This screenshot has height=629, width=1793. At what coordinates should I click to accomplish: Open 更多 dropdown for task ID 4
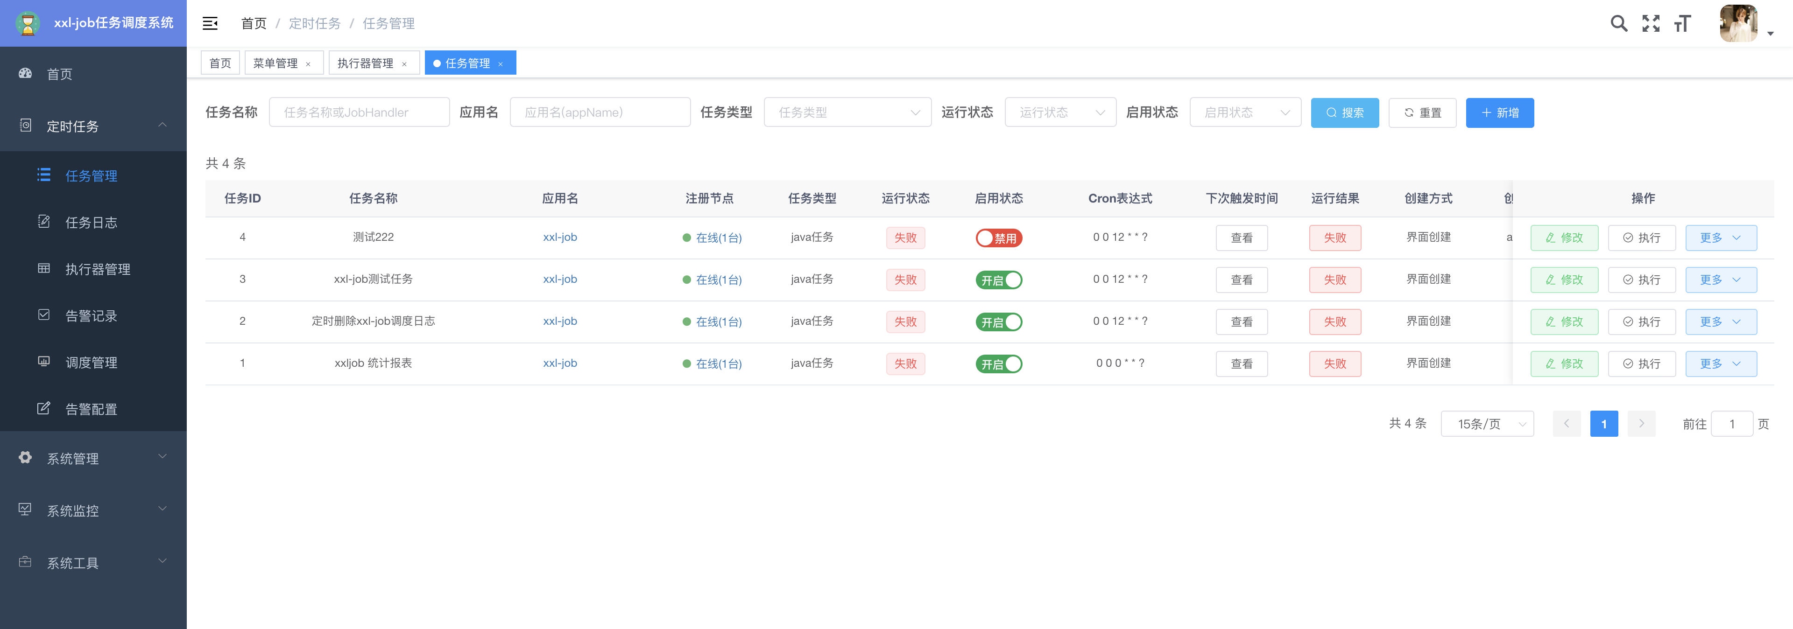tap(1721, 238)
